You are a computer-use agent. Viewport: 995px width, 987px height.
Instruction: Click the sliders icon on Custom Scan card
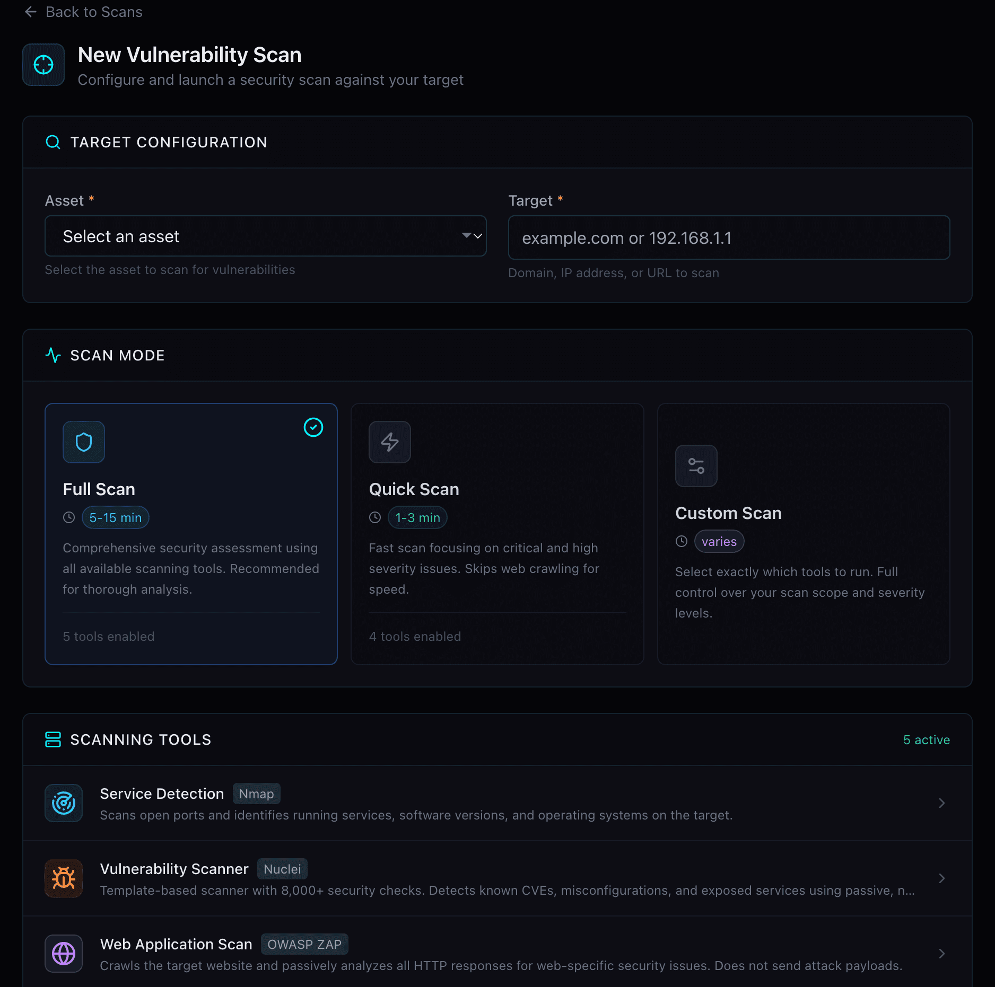pos(696,466)
